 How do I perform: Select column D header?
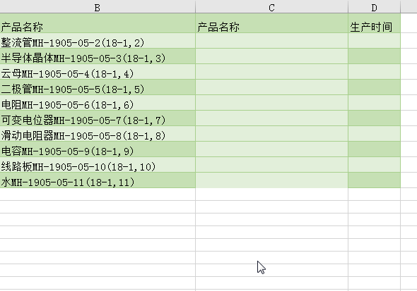[x=374, y=6]
